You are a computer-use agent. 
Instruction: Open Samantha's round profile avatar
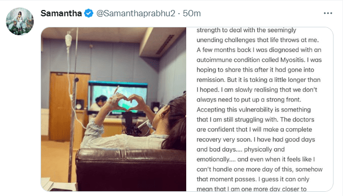[19, 22]
